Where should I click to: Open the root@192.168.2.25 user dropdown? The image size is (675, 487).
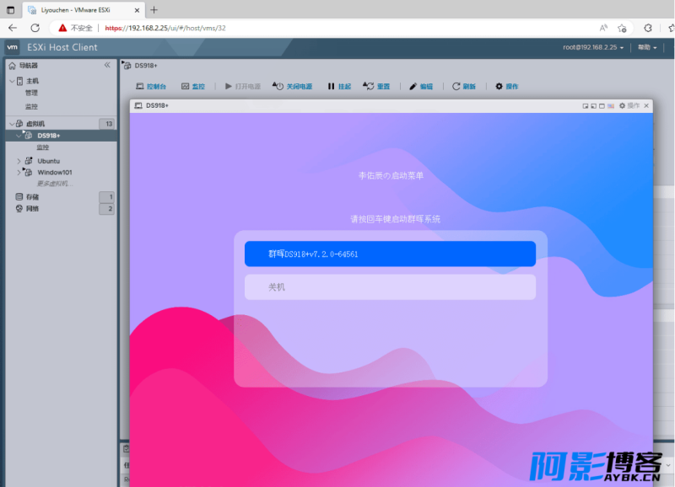pos(594,47)
